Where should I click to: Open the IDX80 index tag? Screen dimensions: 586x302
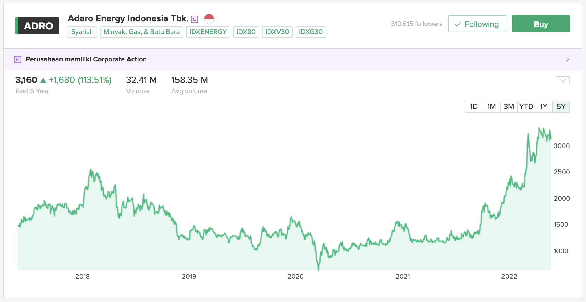246,32
